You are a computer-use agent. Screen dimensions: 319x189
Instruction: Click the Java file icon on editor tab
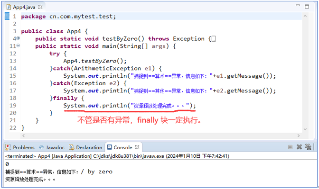click(x=9, y=7)
